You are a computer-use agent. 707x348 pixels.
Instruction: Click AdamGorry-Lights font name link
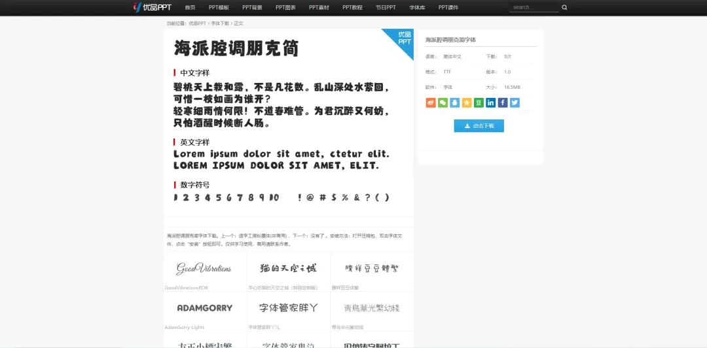click(x=185, y=327)
